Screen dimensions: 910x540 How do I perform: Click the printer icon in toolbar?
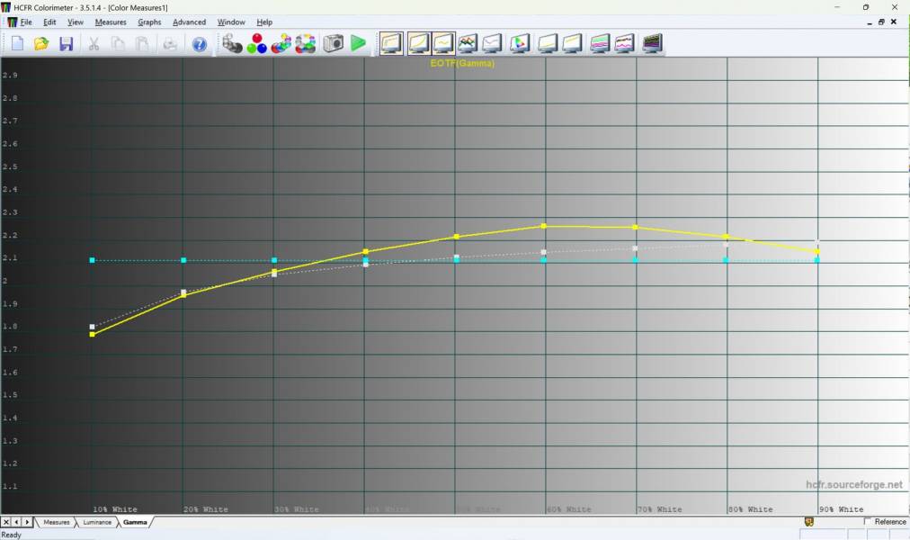170,43
